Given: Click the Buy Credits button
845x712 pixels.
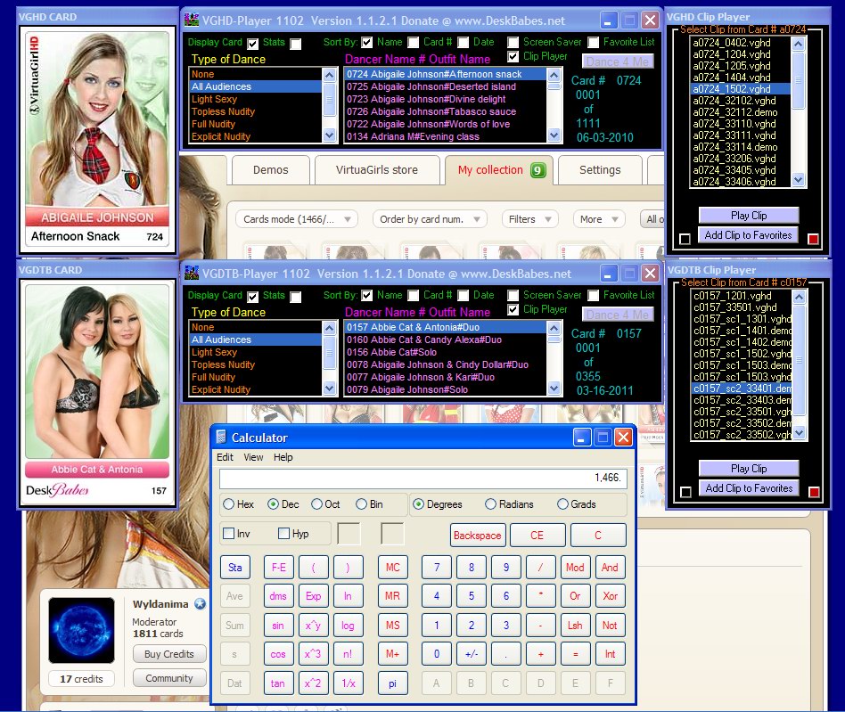Looking at the screenshot, I should click(169, 654).
